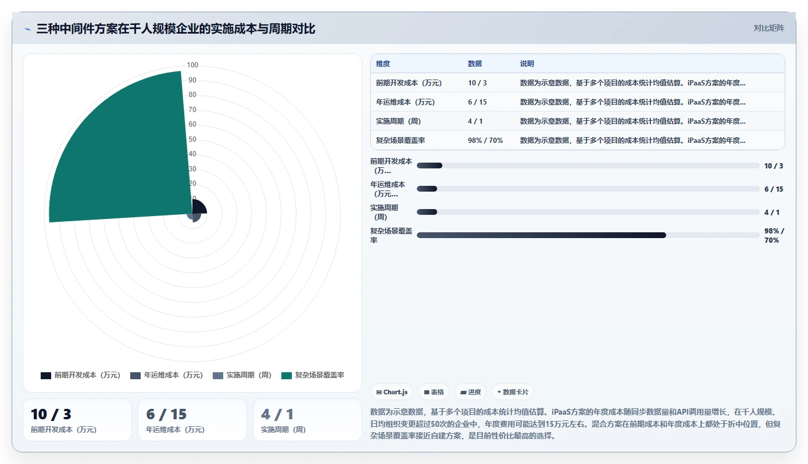Viewport: 808px width, 464px height.
Task: Click the 复杂场景覆盖率 progress bar
Action: (588, 235)
